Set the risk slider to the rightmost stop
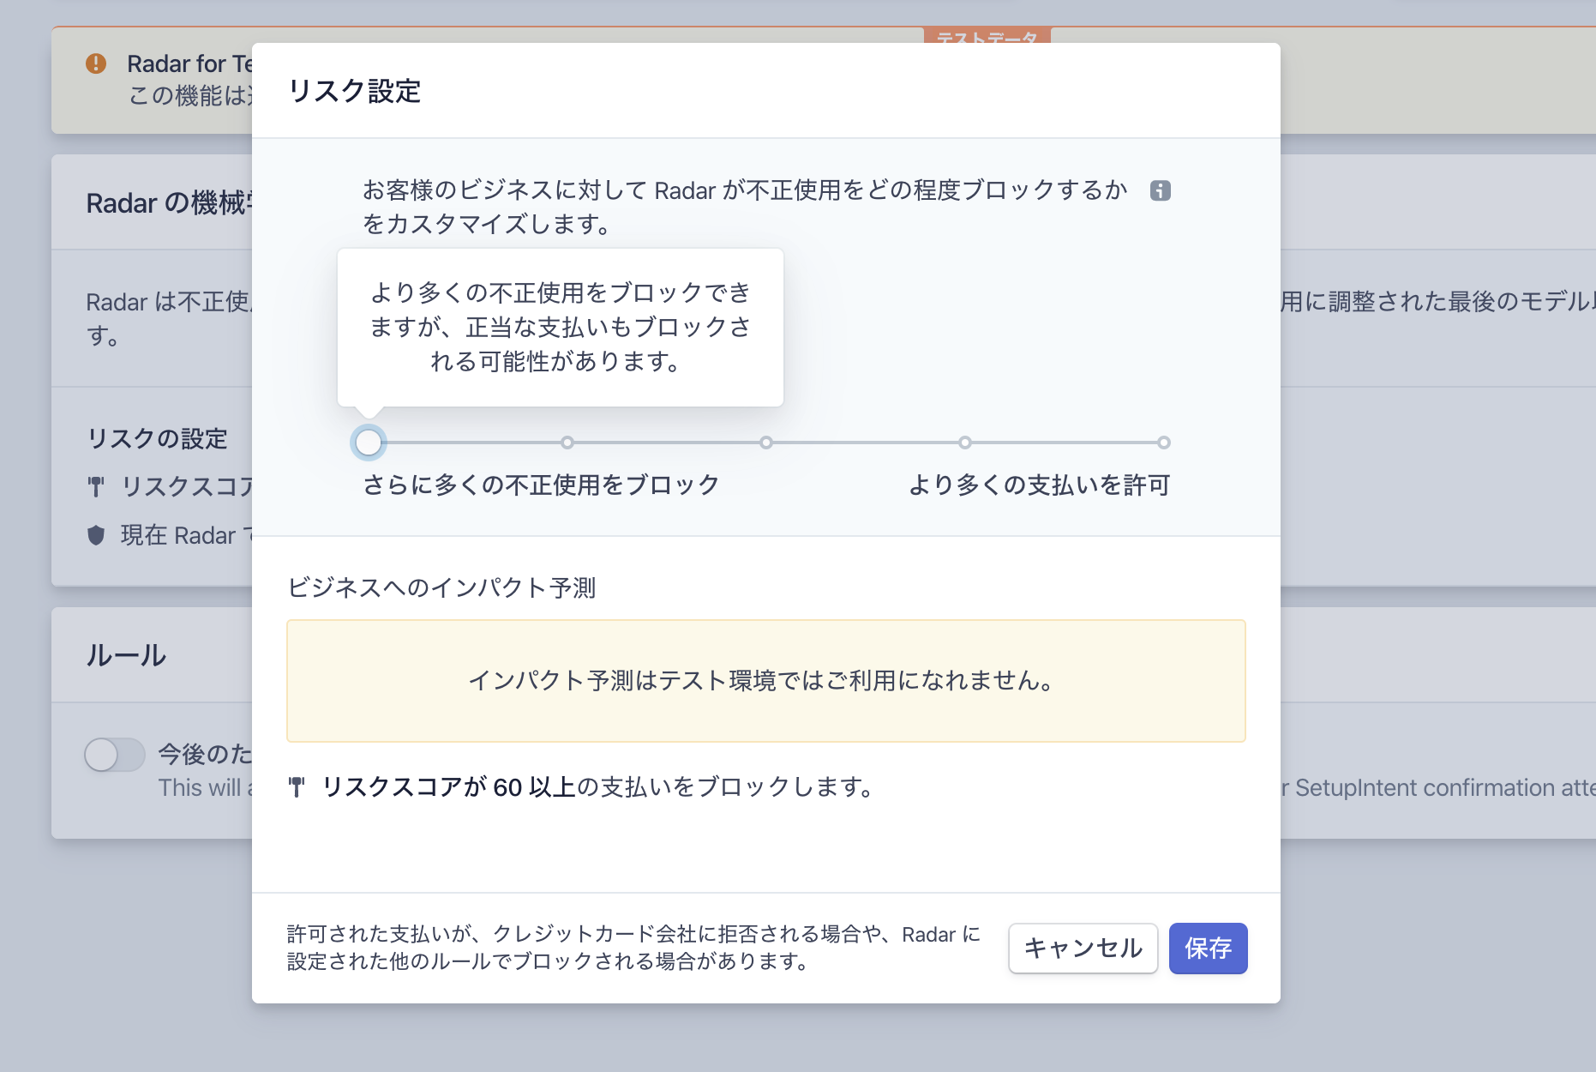 (1164, 443)
